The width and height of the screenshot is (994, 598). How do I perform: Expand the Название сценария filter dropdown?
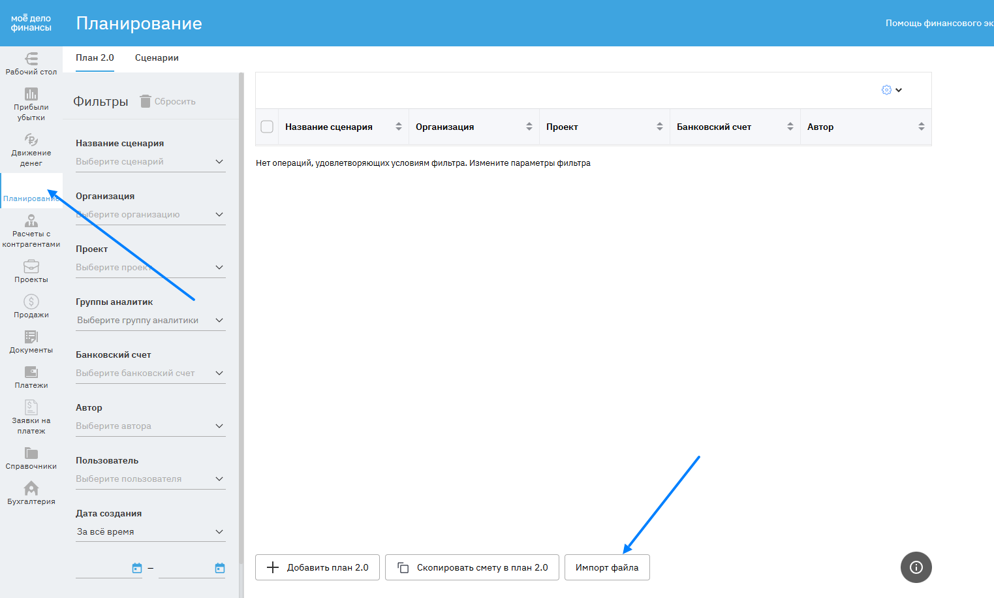click(151, 162)
